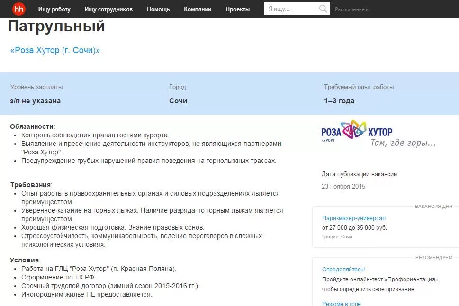
Task: Click the РЕКОМЕНДУЕМ label
Action: pyautogui.click(x=434, y=257)
